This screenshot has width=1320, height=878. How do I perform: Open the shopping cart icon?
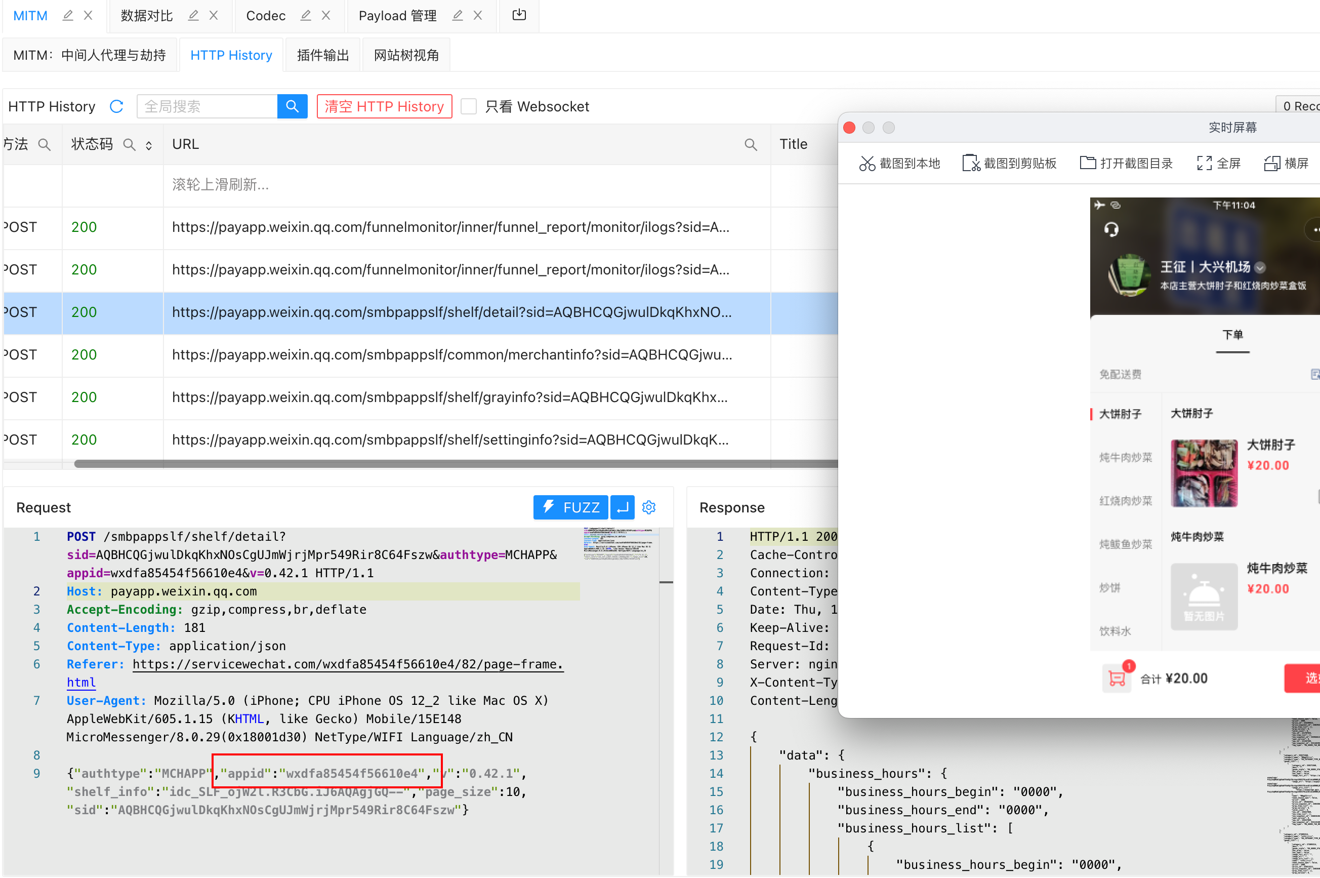(1117, 678)
